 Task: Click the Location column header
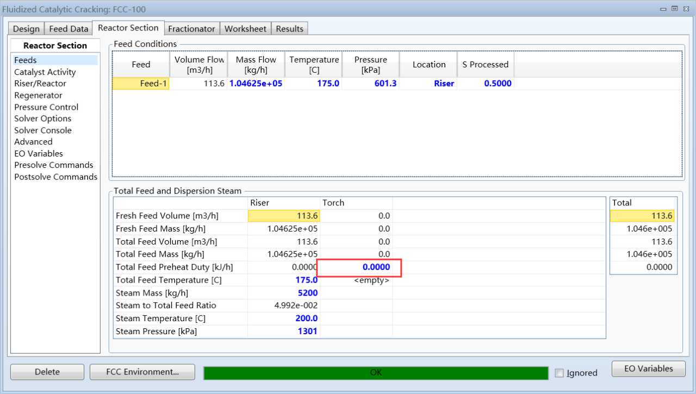click(x=428, y=65)
